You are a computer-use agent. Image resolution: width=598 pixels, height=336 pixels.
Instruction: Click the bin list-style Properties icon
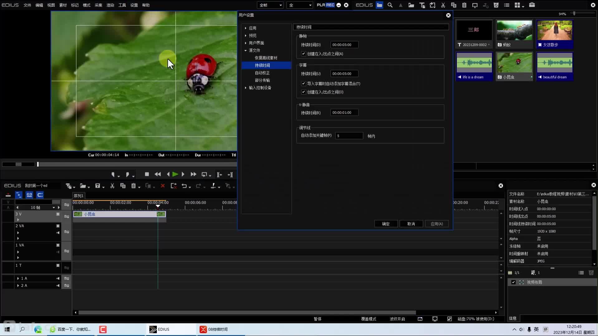507,5
